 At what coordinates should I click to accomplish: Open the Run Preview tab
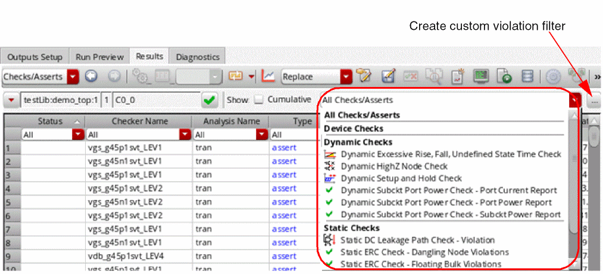[99, 57]
